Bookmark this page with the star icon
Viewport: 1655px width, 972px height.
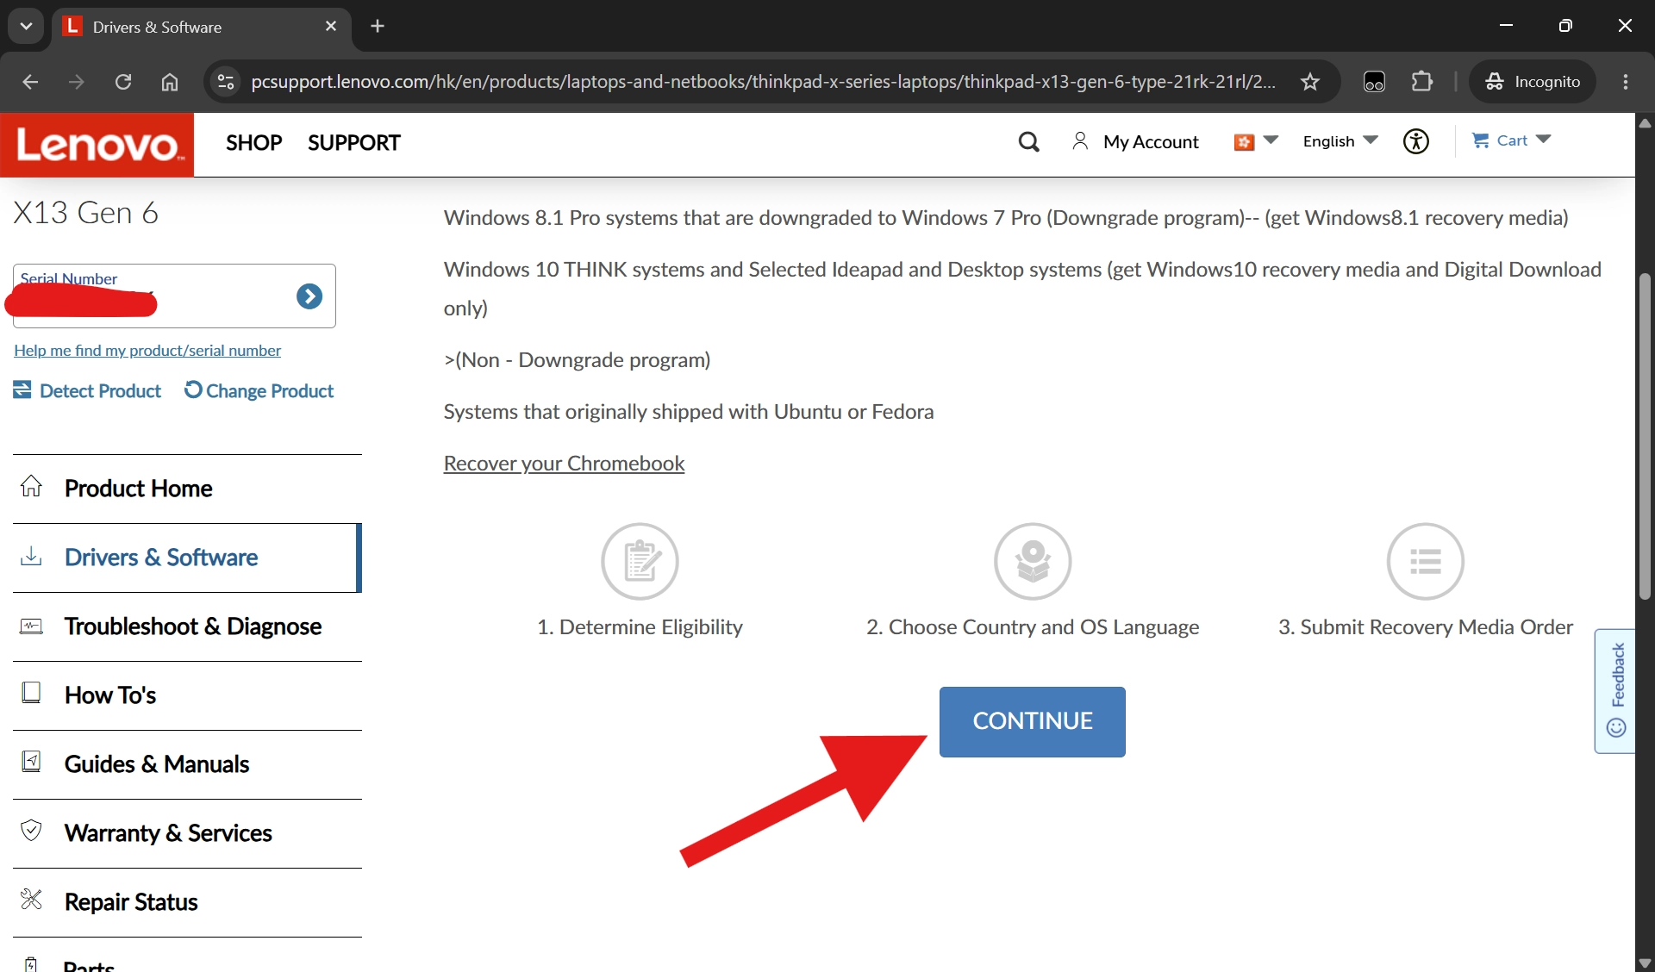point(1310,82)
